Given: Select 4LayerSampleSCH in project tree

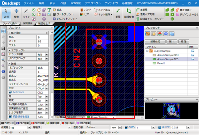Looking at the screenshot, I should 168,55.
